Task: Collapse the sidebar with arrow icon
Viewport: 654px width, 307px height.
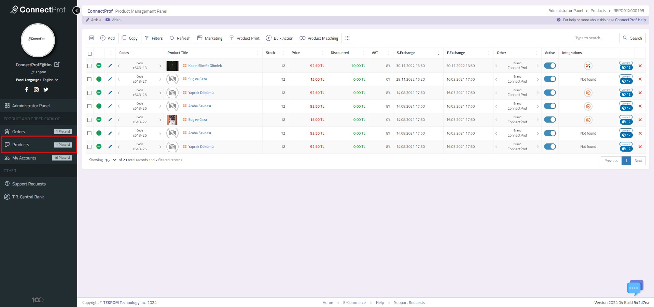Action: (x=76, y=11)
